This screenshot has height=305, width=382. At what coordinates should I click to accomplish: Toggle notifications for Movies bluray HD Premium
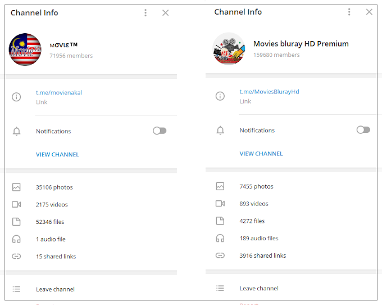click(x=363, y=130)
